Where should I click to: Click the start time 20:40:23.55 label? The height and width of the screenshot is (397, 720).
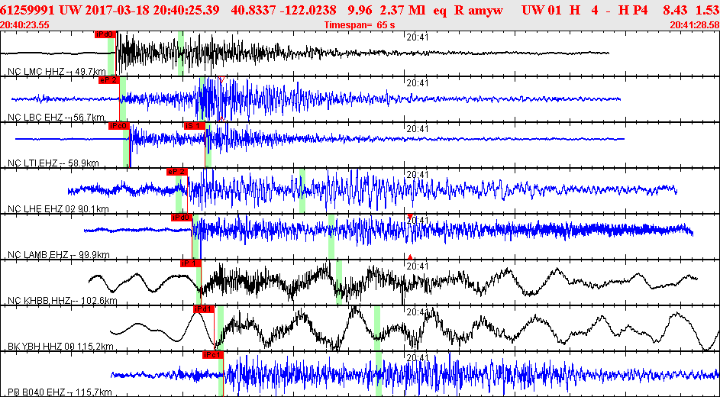coord(25,26)
